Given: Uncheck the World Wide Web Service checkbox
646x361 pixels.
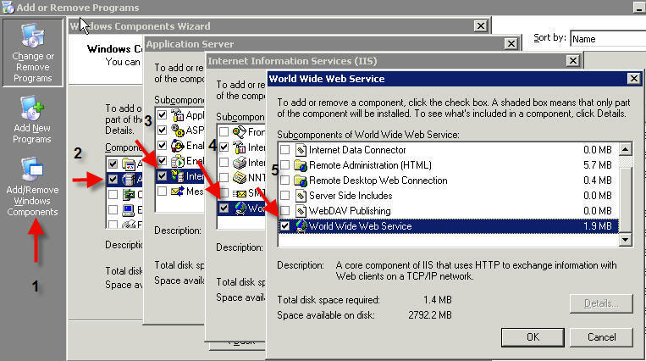Looking at the screenshot, I should [x=284, y=226].
